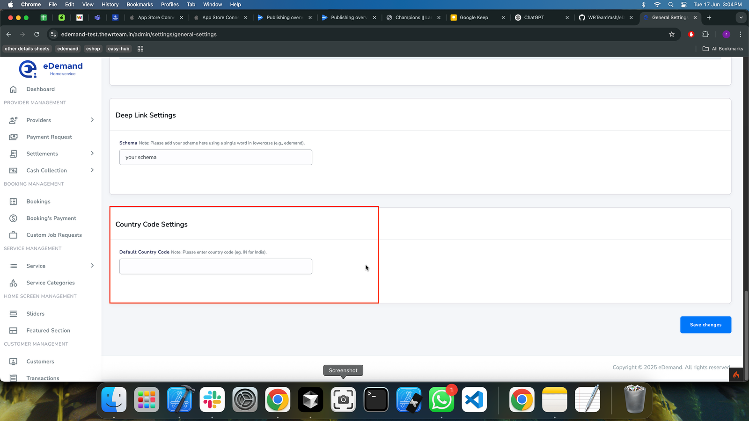Viewport: 749px width, 421px height.
Task: Open Custom Job Requests from the sidebar
Action: [x=13, y=235]
